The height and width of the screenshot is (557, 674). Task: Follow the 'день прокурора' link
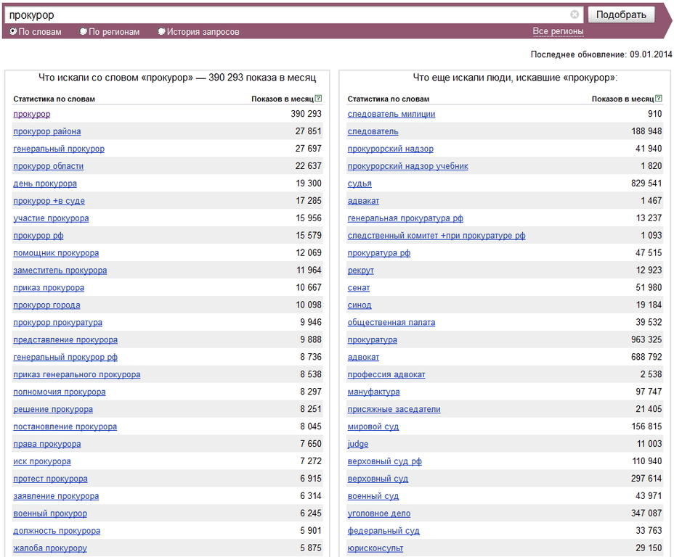tap(45, 183)
